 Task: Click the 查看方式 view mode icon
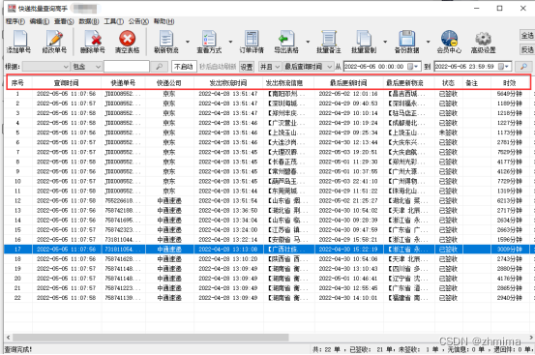pyautogui.click(x=209, y=38)
